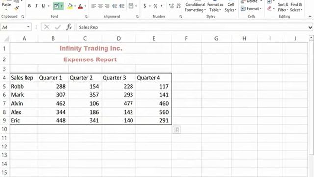This screenshot has height=177, width=314.
Task: Select cell containing 560
Action: click(154, 112)
